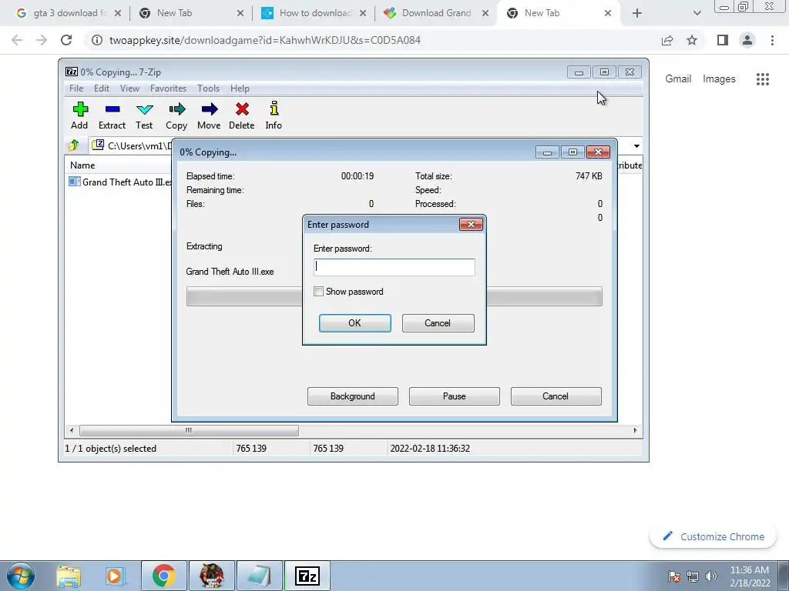Viewport: 789px width, 591px height.
Task: Enable the Show password checkbox
Action: point(318,292)
